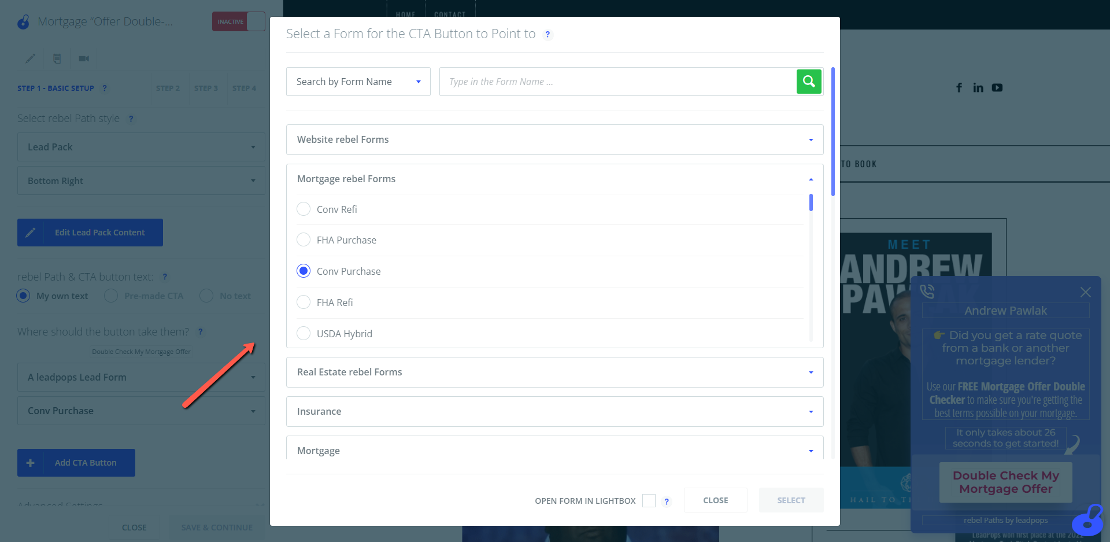
Task: Select the USDA Hybrid form radio
Action: point(304,333)
